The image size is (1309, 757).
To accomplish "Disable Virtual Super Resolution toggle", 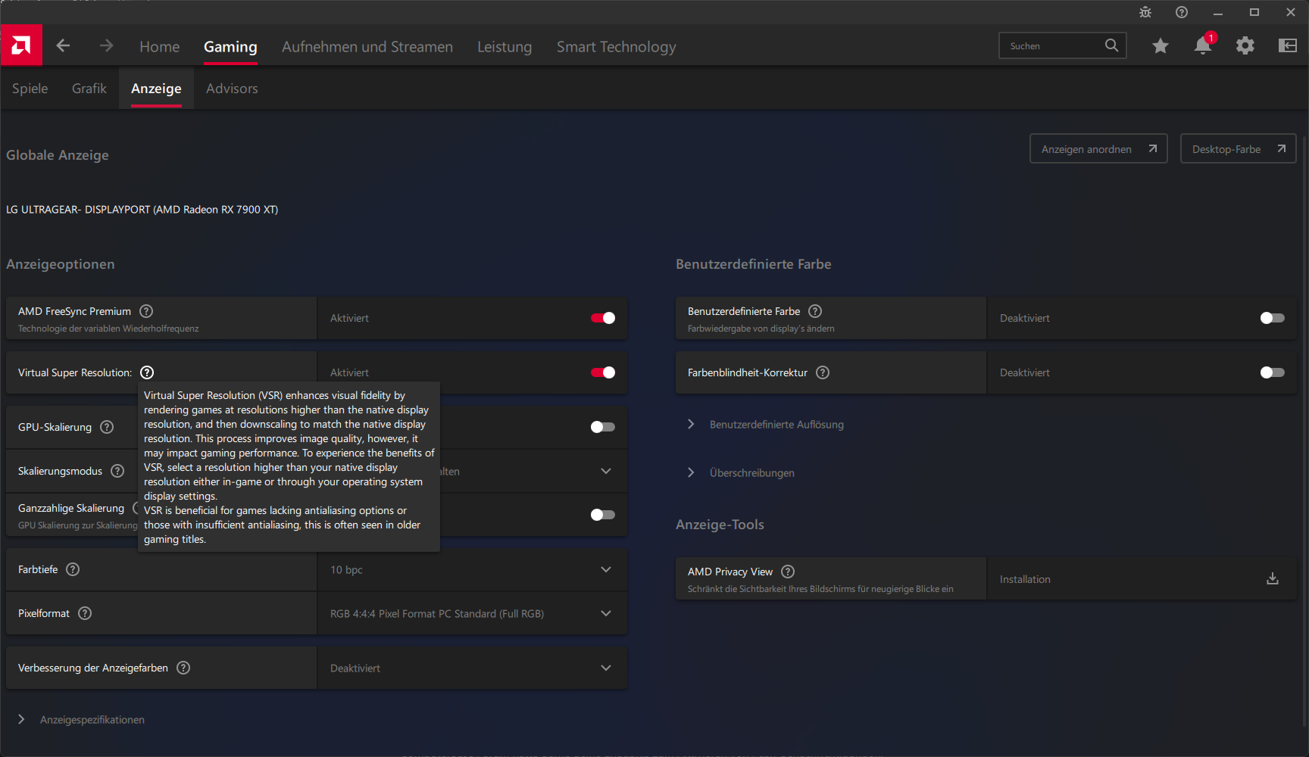I will tap(603, 372).
